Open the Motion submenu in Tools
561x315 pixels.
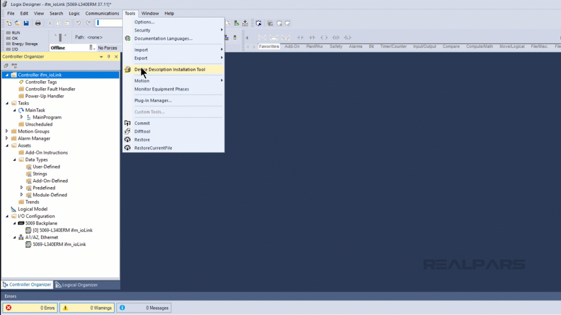(174, 81)
